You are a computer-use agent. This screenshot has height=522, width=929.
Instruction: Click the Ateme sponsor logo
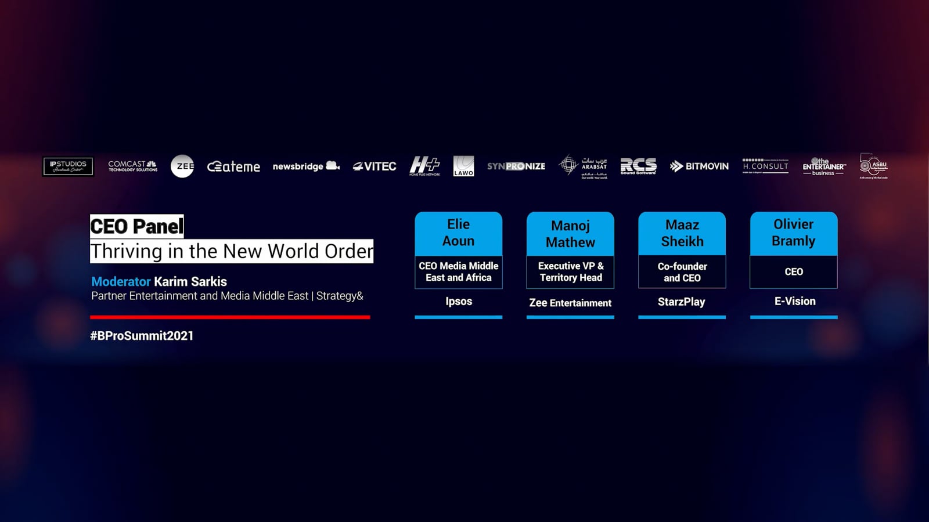233,166
